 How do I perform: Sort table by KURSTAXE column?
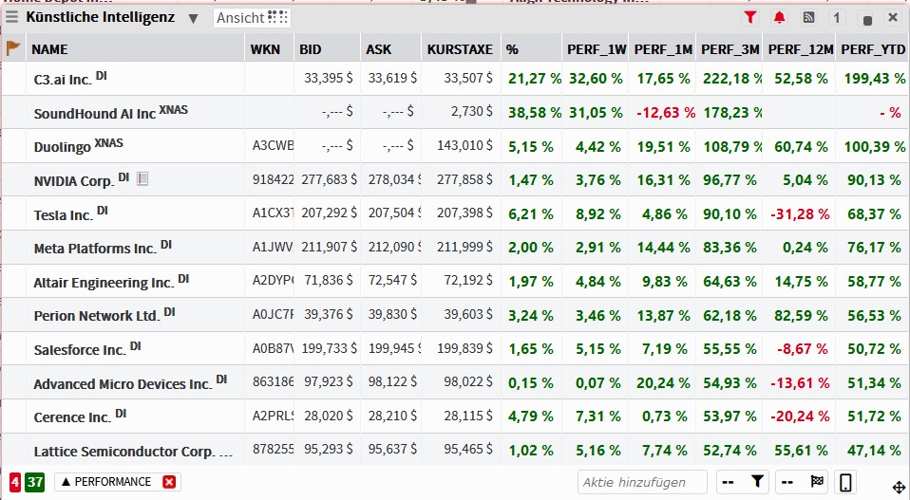tap(461, 49)
